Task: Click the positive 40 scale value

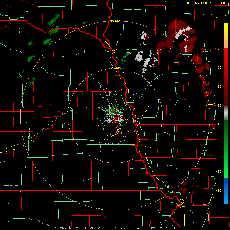Action: pos(220,77)
